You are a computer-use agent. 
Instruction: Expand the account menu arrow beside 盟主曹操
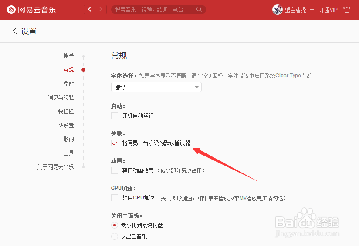pyautogui.click(x=312, y=10)
